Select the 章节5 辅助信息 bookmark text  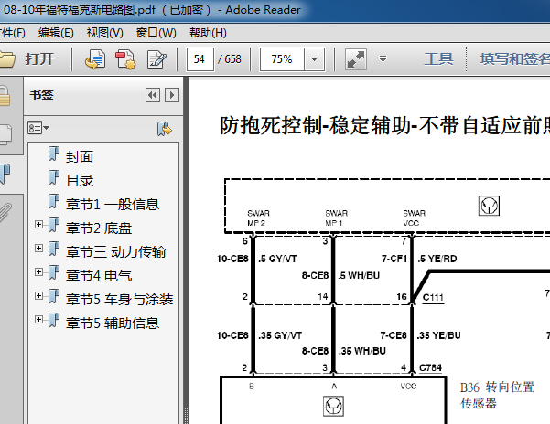coord(113,323)
